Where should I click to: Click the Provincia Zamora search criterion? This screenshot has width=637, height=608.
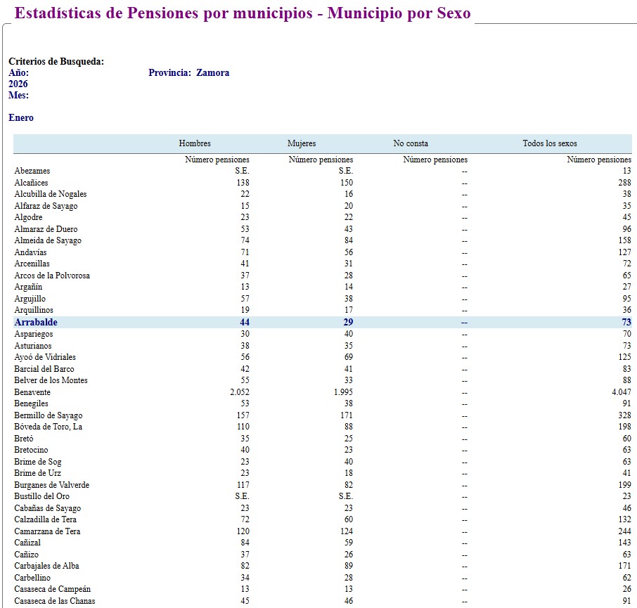pos(188,73)
